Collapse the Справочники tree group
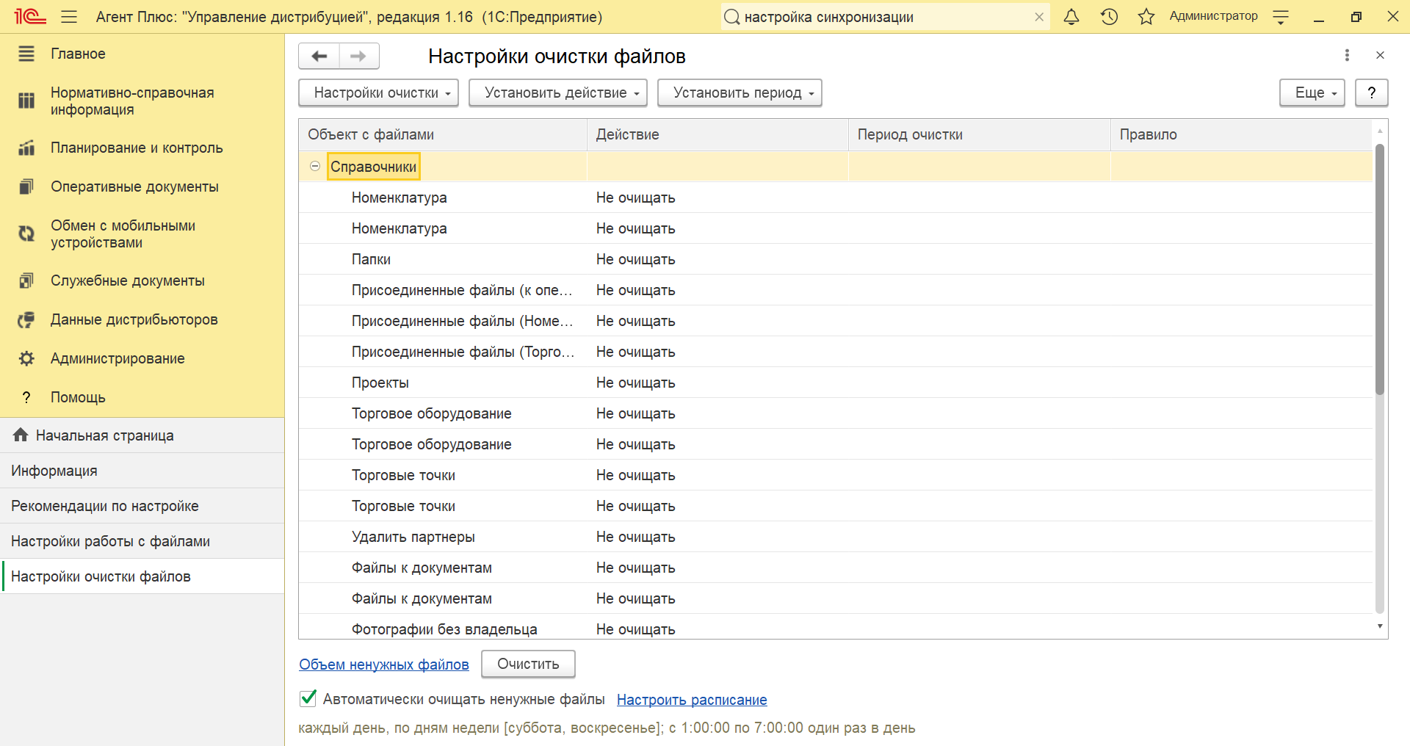 (315, 167)
